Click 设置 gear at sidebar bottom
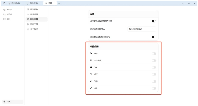 [13, 102]
